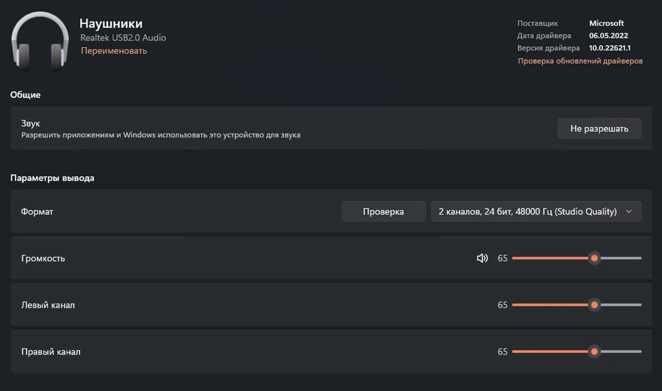Image resolution: width=662 pixels, height=391 pixels.
Task: Open the format dropdown chevron arrow
Action: pos(629,212)
